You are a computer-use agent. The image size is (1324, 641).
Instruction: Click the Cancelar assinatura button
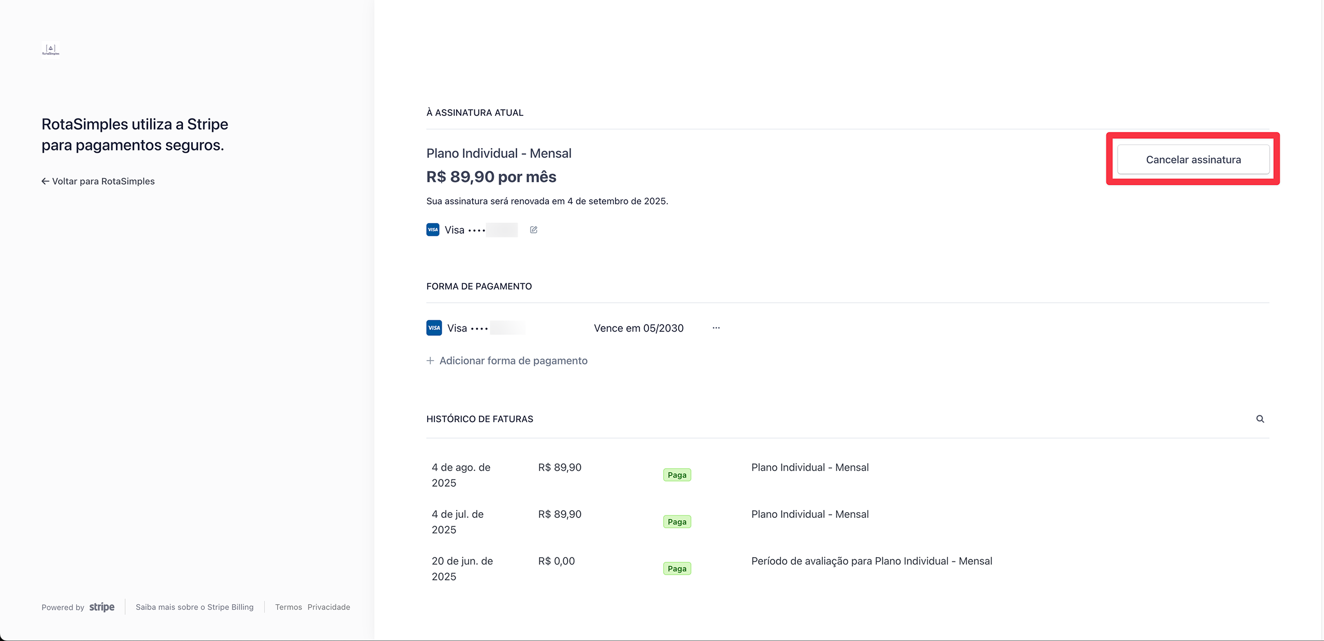pos(1193,159)
